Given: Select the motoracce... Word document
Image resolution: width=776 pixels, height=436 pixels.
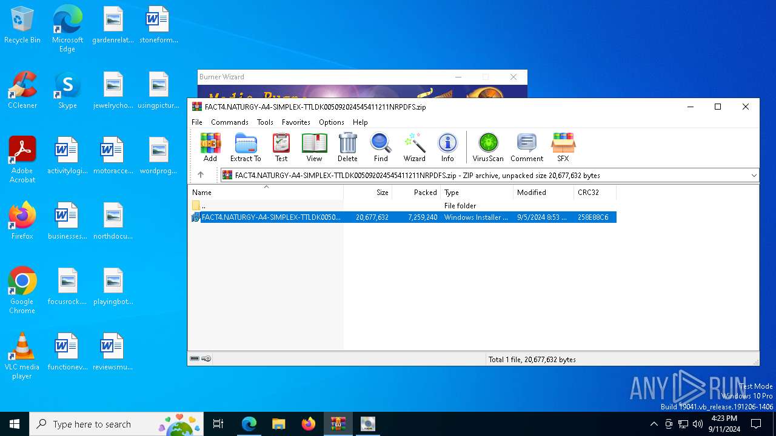Looking at the screenshot, I should coord(113,156).
